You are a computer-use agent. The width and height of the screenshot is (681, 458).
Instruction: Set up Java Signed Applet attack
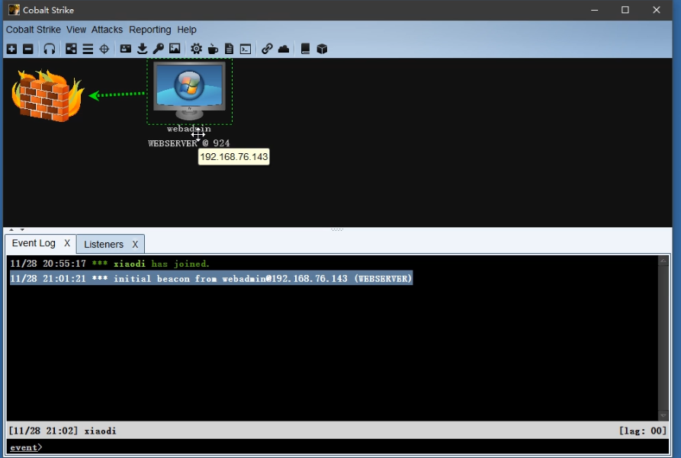pos(213,49)
